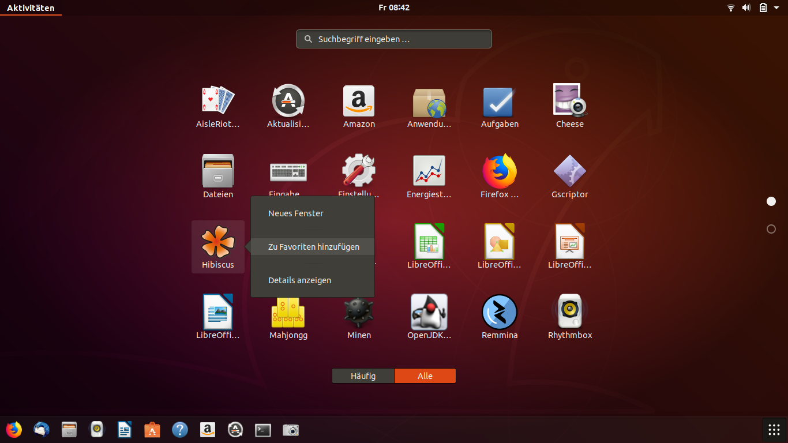Open Software Updater in the dock
The width and height of the screenshot is (788, 443).
(x=235, y=430)
